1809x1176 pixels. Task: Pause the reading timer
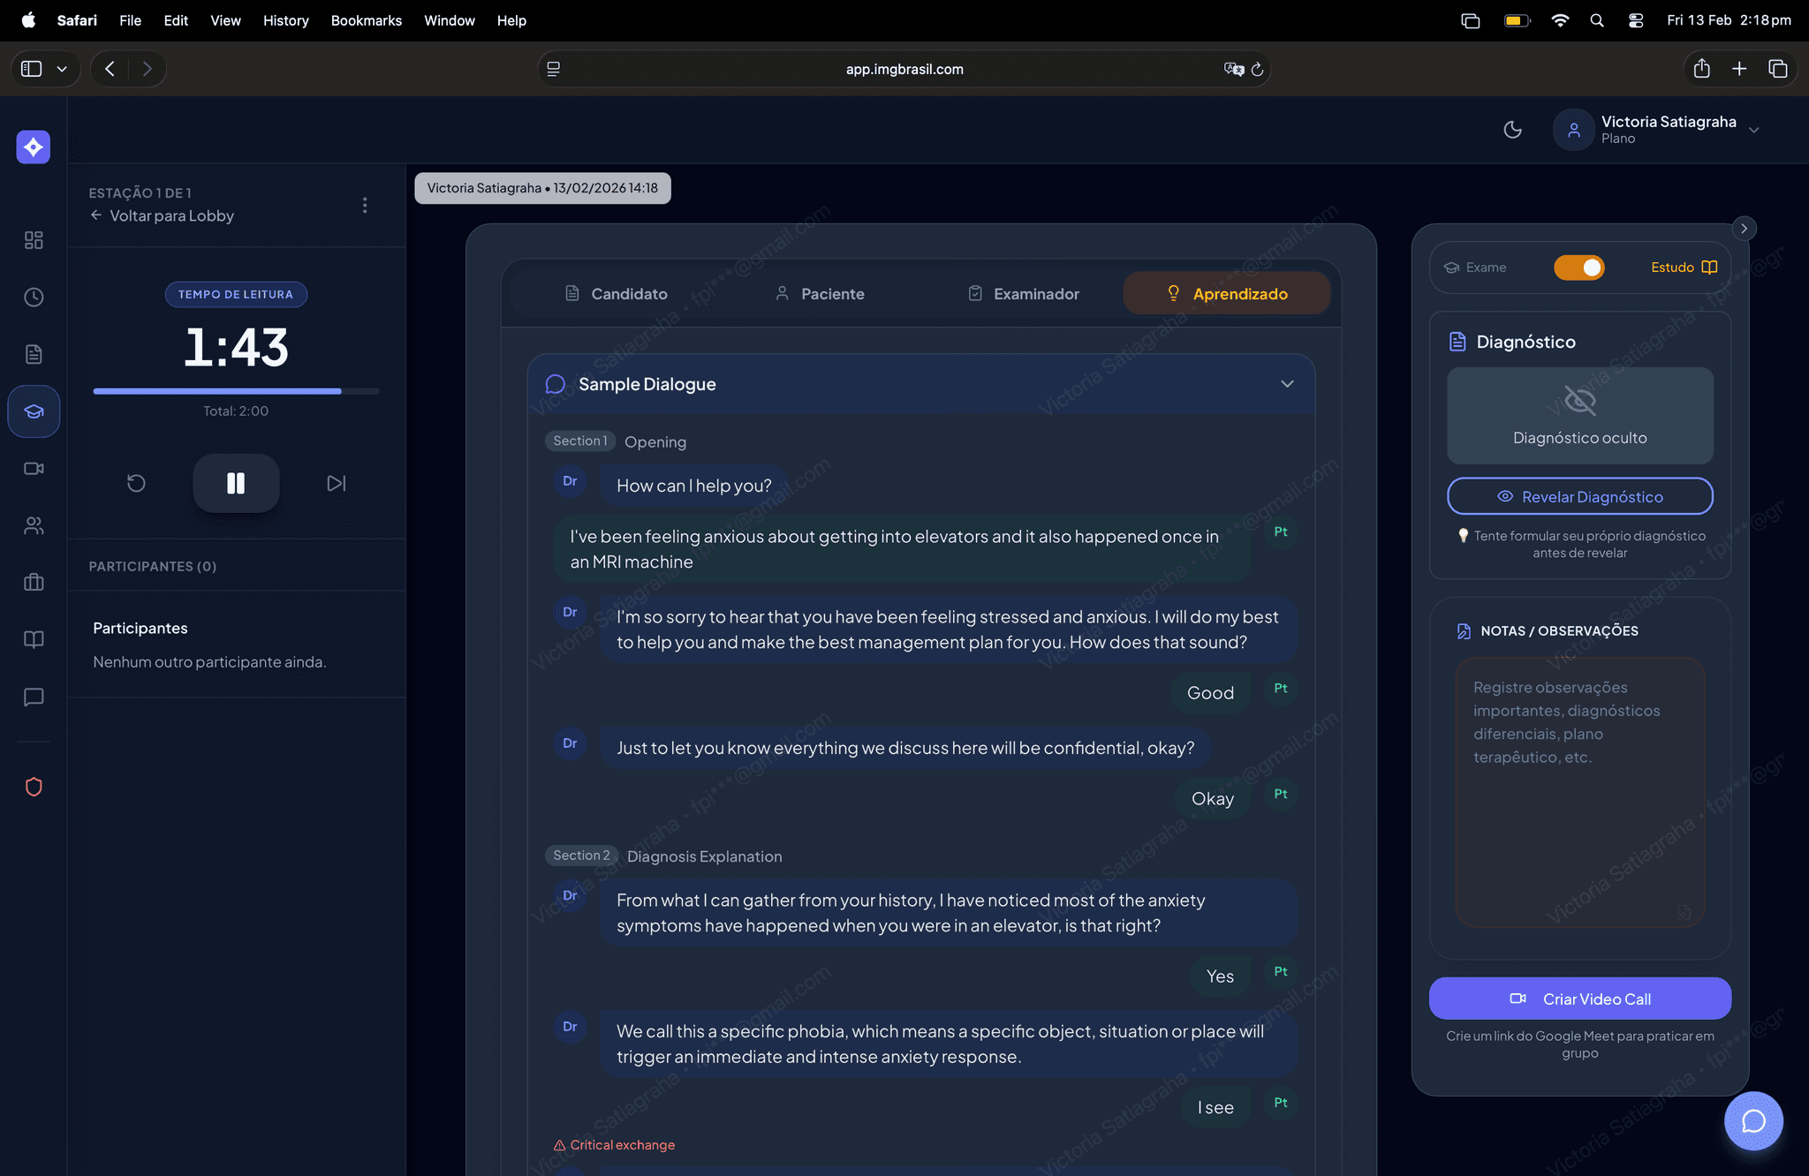point(236,483)
